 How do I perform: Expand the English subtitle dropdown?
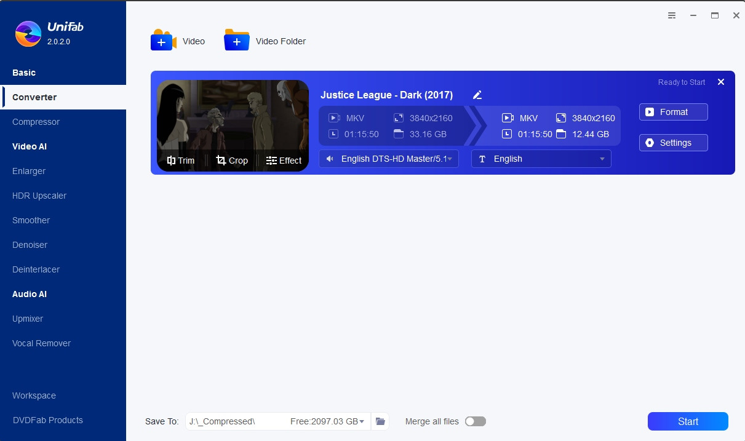541,159
